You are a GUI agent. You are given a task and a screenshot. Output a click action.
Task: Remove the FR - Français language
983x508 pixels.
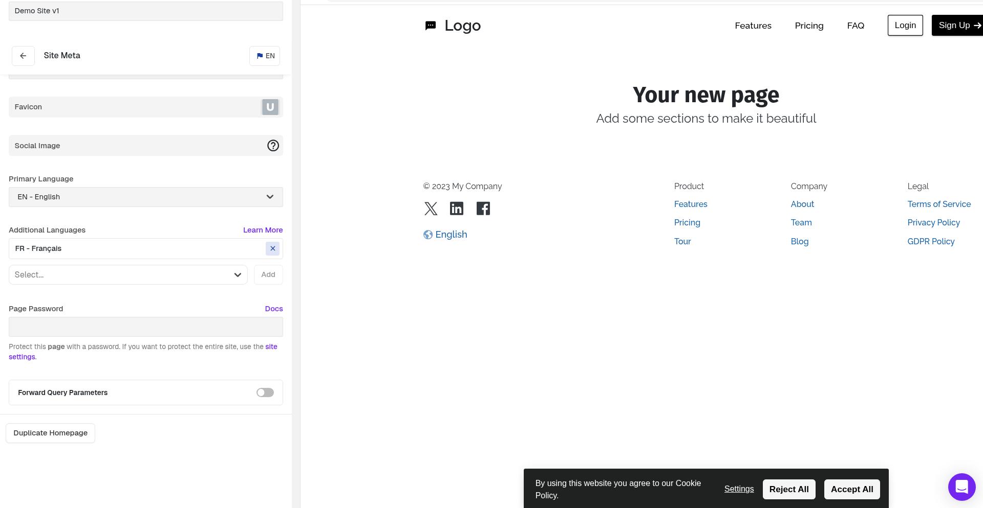[272, 248]
